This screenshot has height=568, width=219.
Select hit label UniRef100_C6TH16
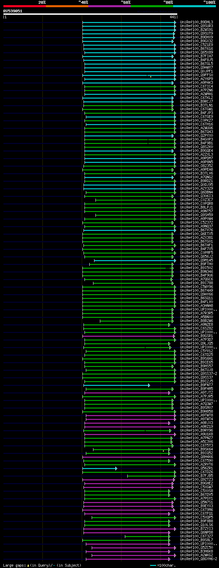196,124
